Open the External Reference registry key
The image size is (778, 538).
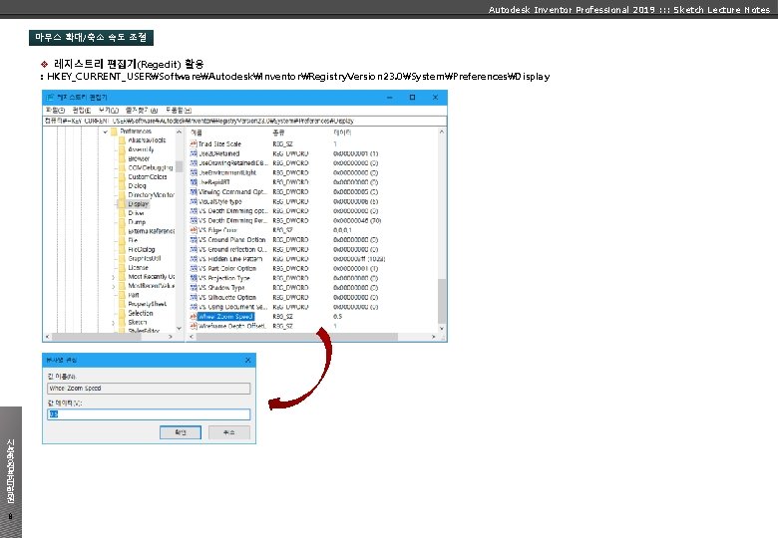point(152,231)
